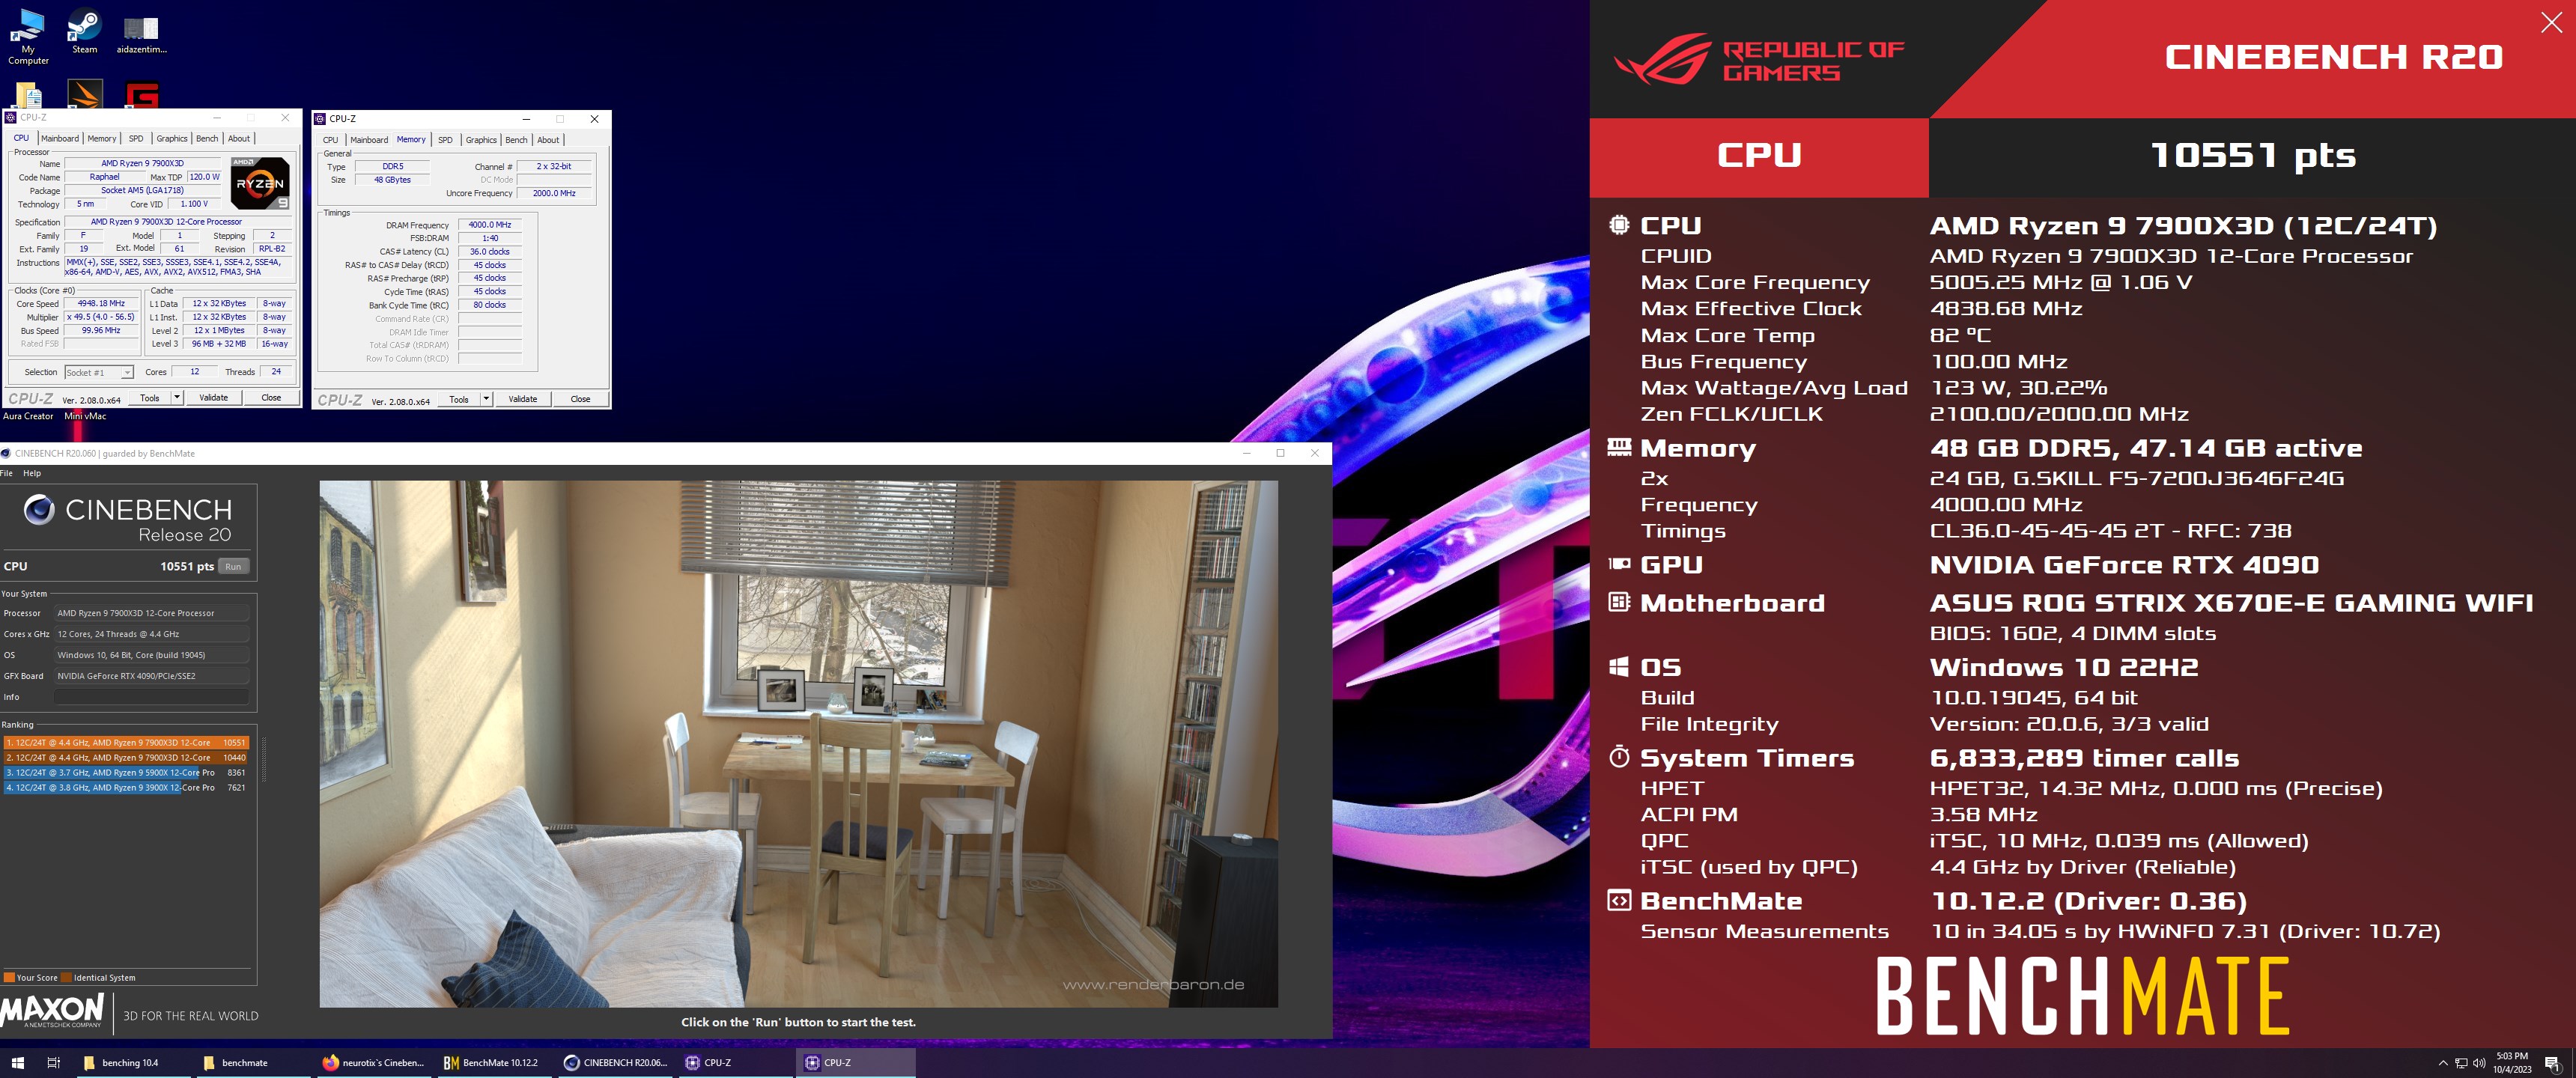Image resolution: width=2576 pixels, height=1078 pixels.
Task: Click the orange Your Score legend swatch
Action: tap(9, 977)
